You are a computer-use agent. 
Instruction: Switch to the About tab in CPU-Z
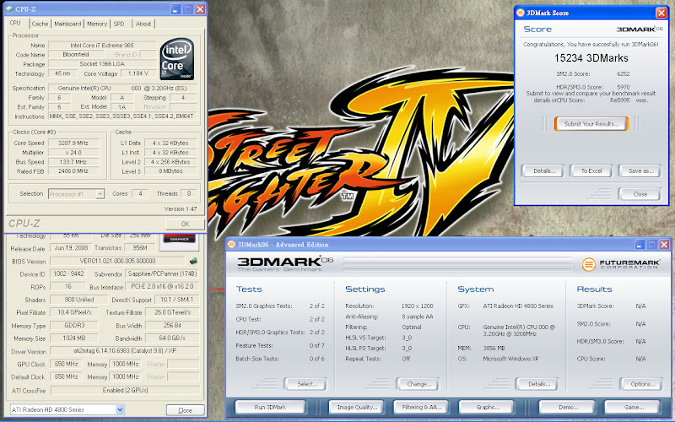click(x=143, y=24)
